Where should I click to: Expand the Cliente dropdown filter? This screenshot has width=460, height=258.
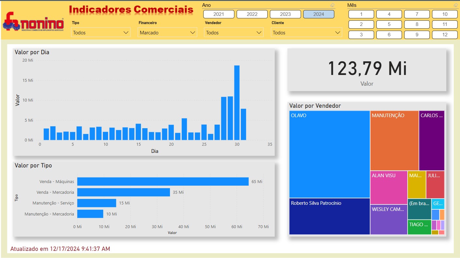click(x=306, y=32)
